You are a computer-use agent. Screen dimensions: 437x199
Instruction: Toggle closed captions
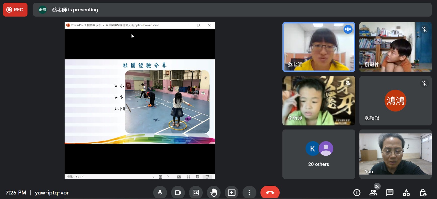[x=196, y=192]
